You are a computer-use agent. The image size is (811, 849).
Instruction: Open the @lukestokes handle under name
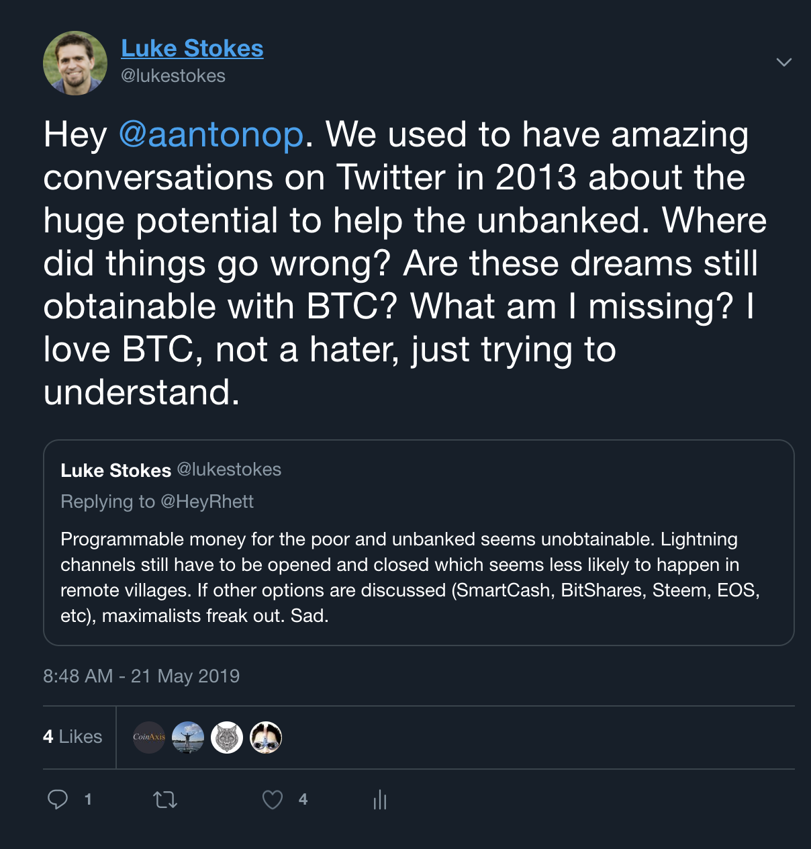[x=173, y=76]
